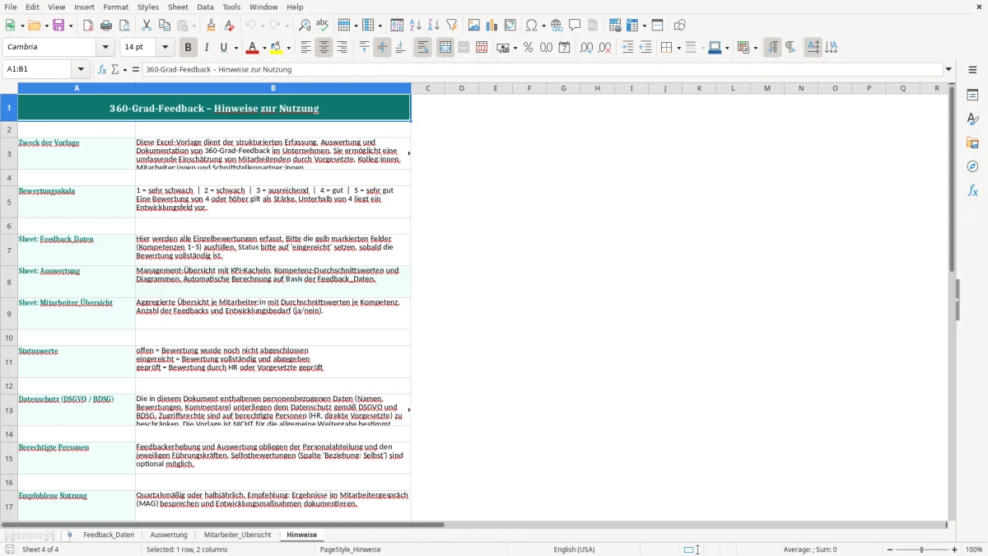988x556 pixels.
Task: Click the Cut scissors icon
Action: tap(147, 26)
